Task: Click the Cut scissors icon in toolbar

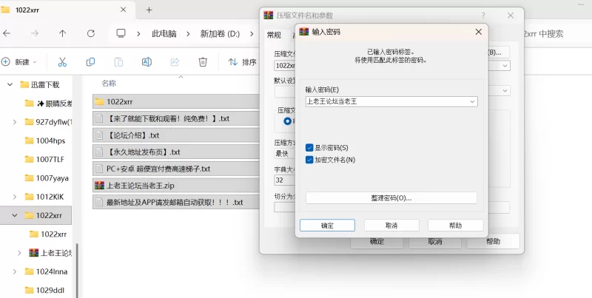Action: (63, 62)
